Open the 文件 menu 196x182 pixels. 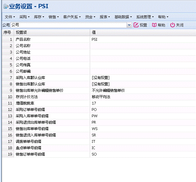(10, 17)
